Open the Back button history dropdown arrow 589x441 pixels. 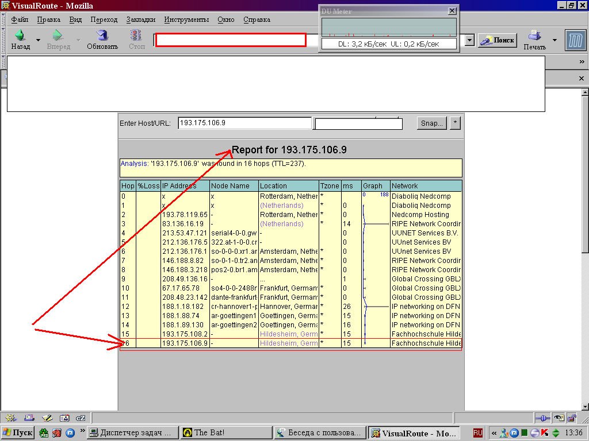[39, 40]
